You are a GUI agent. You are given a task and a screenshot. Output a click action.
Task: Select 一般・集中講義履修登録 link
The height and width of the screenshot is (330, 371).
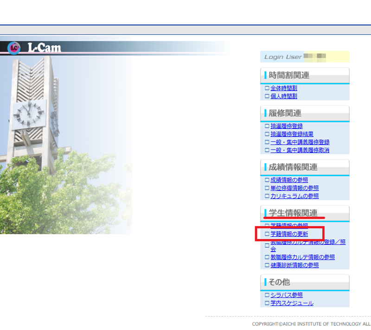pos(300,142)
